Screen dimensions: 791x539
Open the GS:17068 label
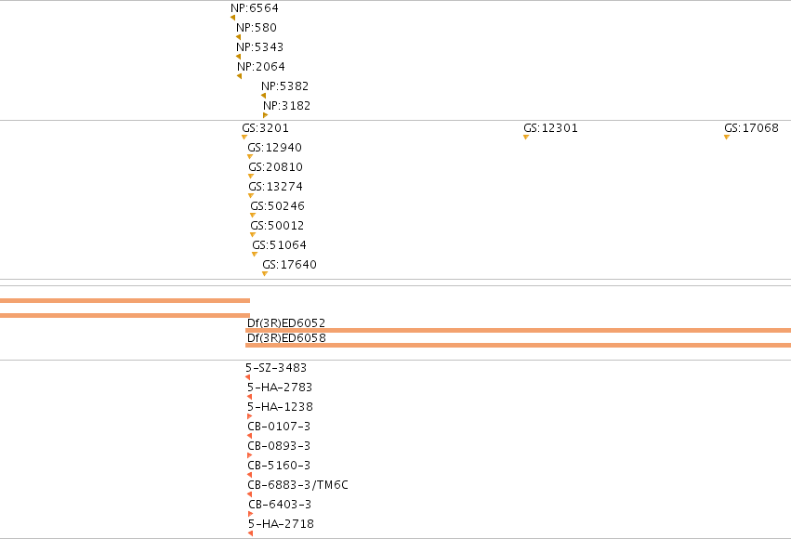point(752,128)
